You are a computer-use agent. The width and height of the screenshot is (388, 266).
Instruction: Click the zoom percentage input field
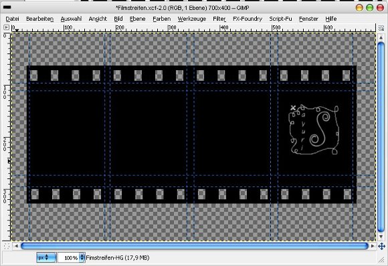click(x=68, y=258)
